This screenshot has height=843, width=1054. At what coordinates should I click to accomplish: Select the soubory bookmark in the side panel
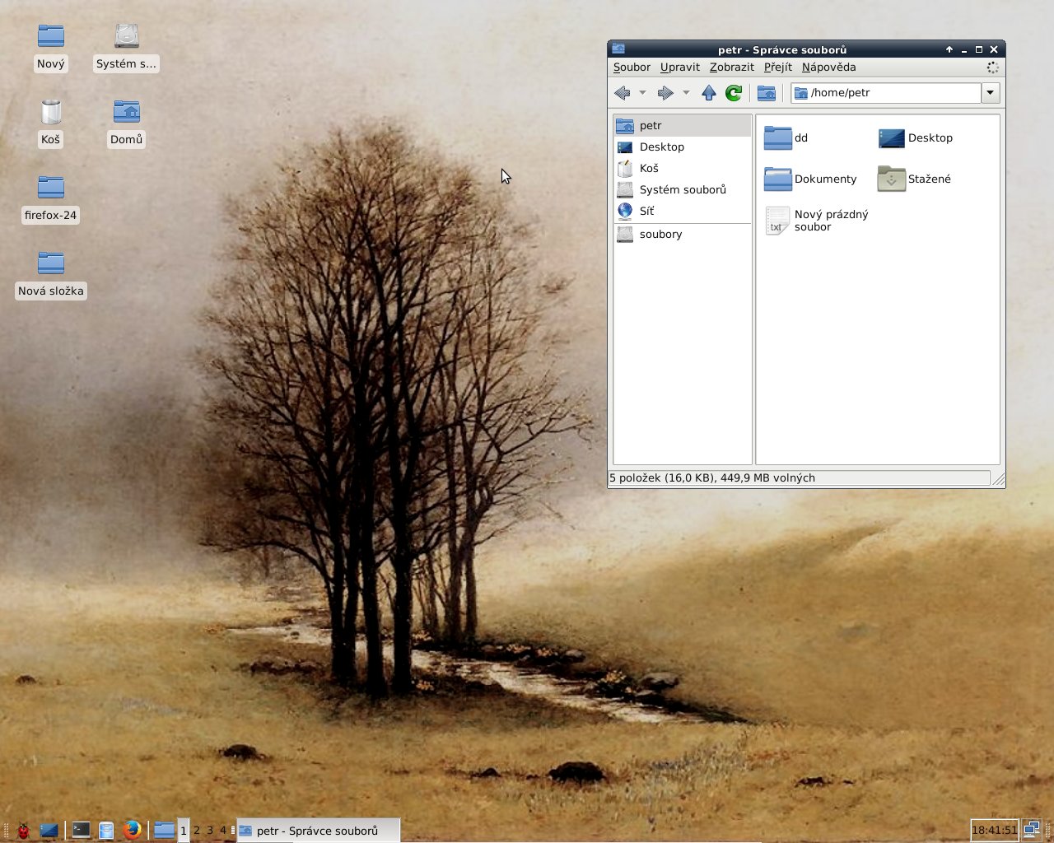tap(683, 234)
